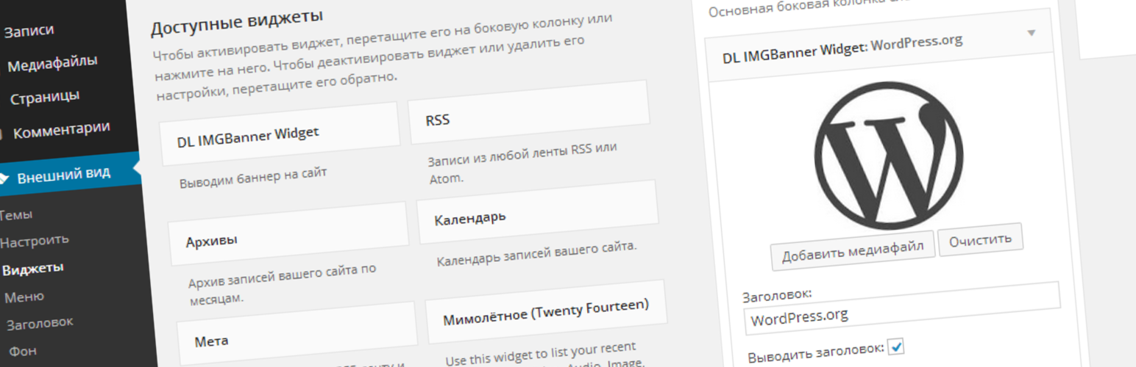
Task: Select the Архивы available widget
Action: click(x=288, y=234)
